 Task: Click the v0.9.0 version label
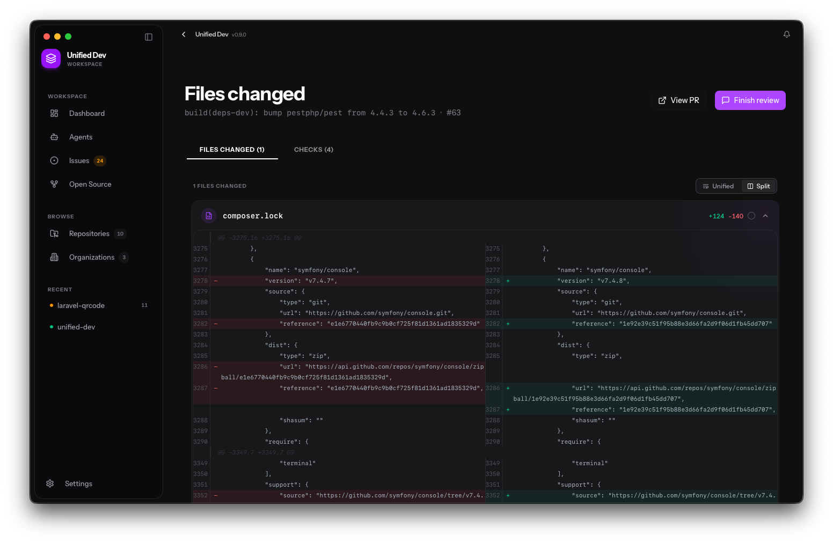(239, 34)
